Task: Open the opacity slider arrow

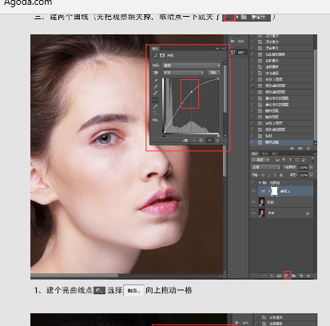Action: 311,167
